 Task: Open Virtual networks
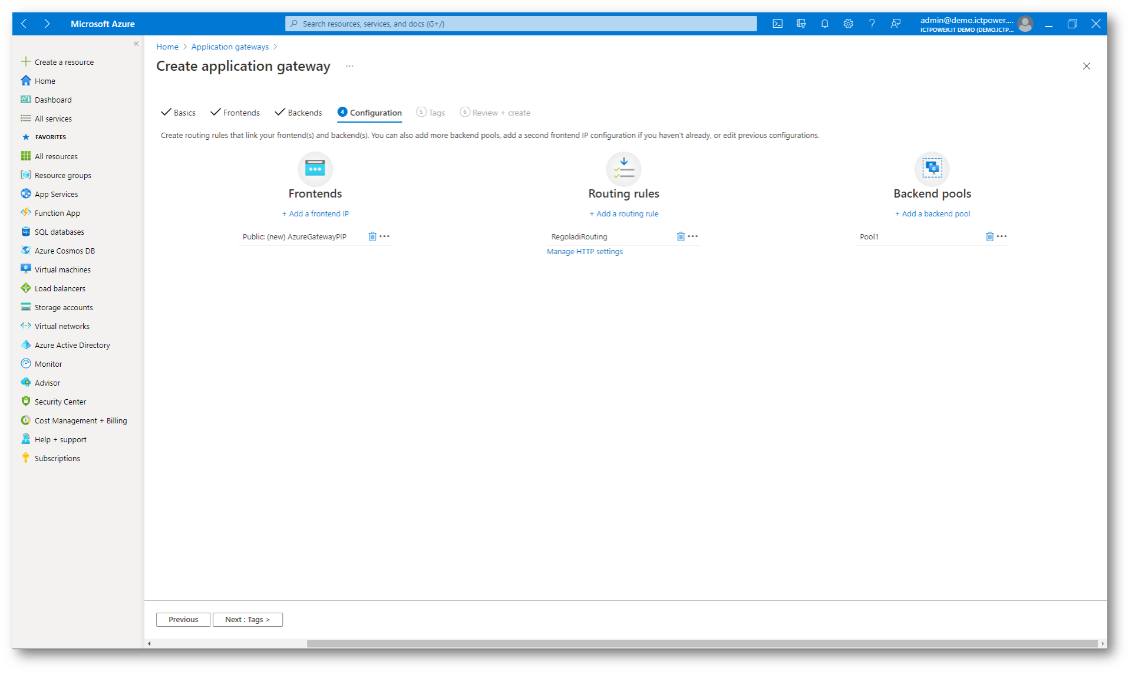pyautogui.click(x=55, y=326)
